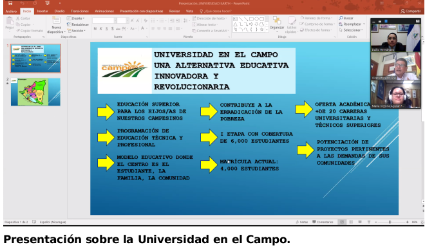Toggle text shadow formatting

point(112,29)
